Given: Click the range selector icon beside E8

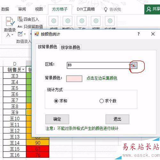Looking at the screenshot, I should pos(133,65).
